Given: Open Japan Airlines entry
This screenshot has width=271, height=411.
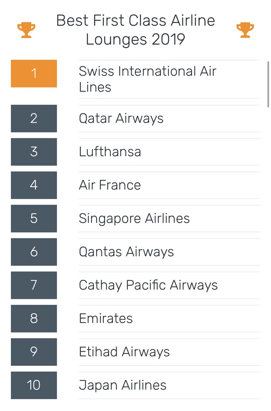Looking at the screenshot, I should 122,385.
